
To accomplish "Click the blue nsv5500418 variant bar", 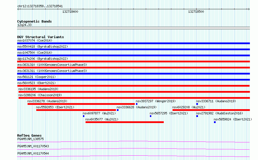I will 133,49.
